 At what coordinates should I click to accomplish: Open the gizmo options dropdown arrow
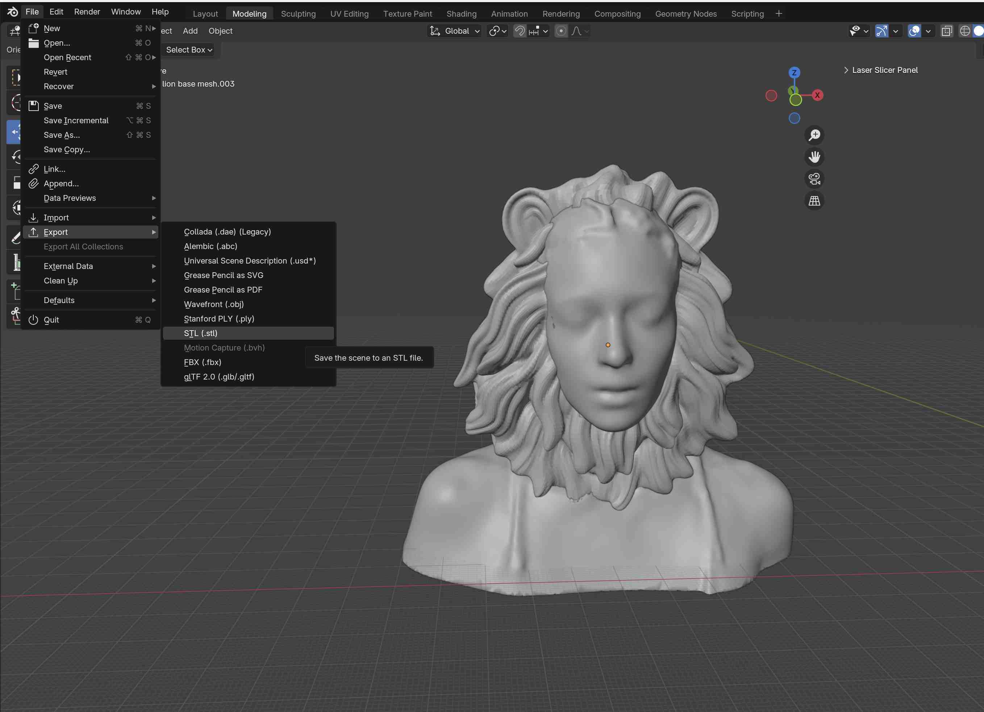click(x=895, y=31)
